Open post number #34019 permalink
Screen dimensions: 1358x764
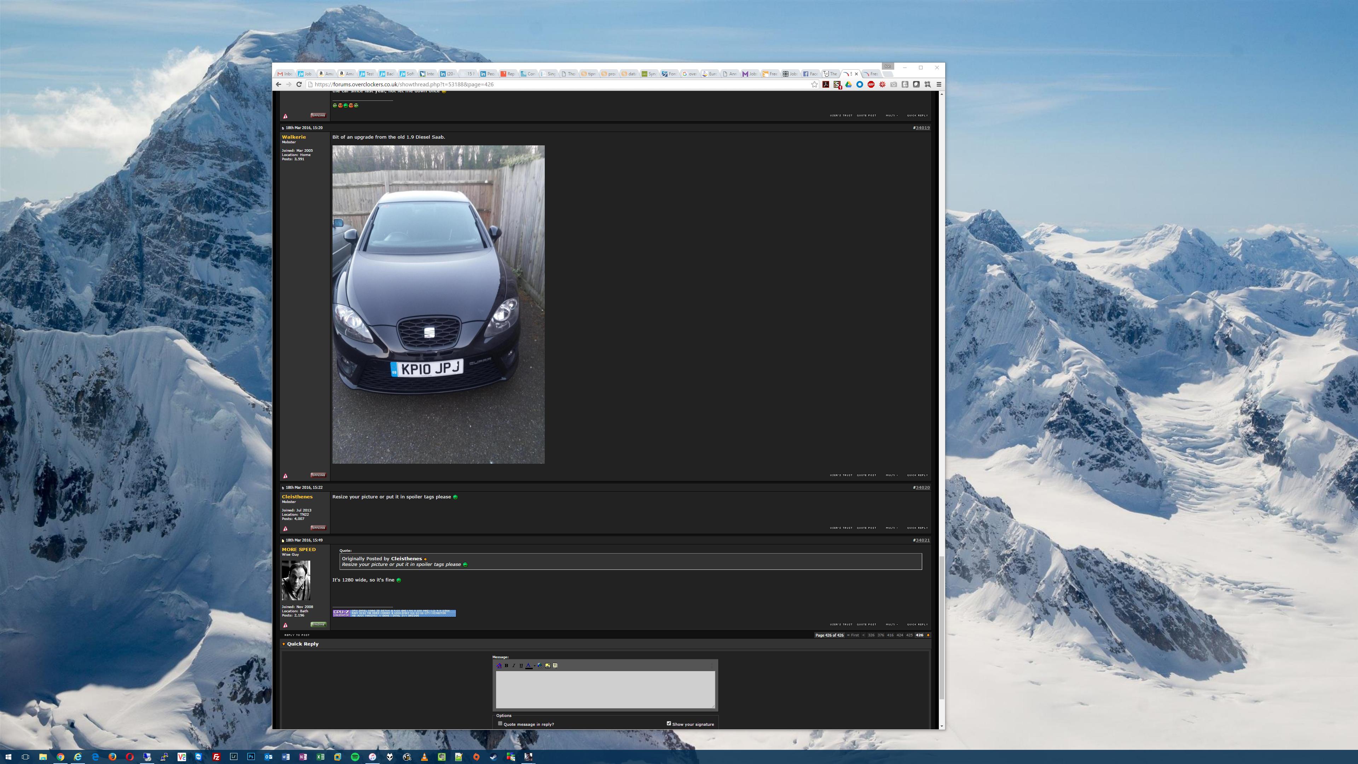(x=923, y=128)
